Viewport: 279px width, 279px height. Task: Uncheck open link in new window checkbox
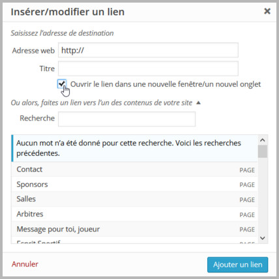pos(62,84)
